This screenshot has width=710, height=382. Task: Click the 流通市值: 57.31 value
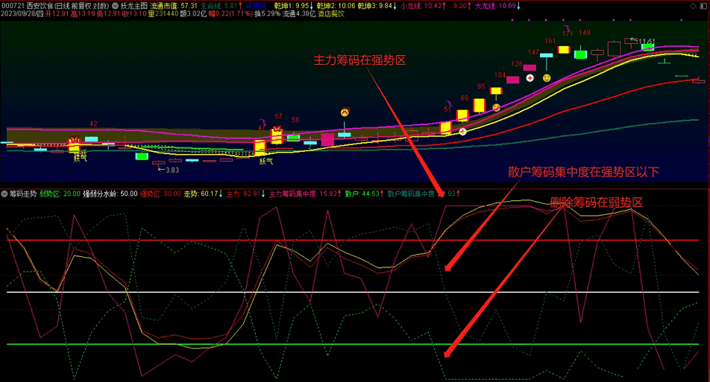click(x=174, y=6)
